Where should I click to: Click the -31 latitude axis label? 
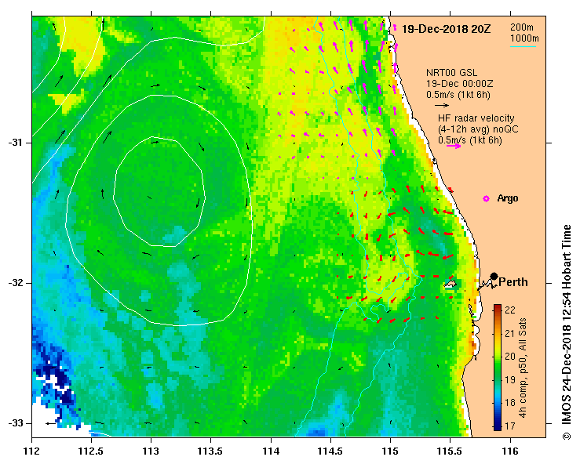pyautogui.click(x=15, y=143)
